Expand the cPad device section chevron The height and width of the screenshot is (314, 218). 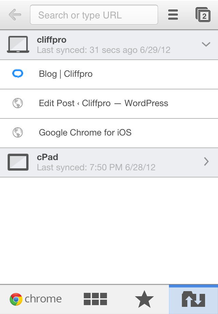[206, 161]
